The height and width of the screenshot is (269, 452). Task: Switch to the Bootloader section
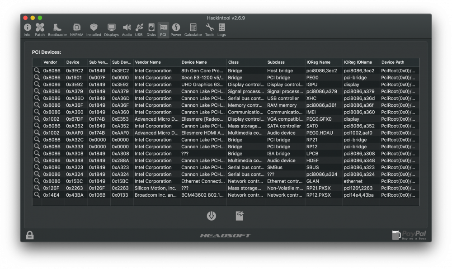click(x=57, y=30)
